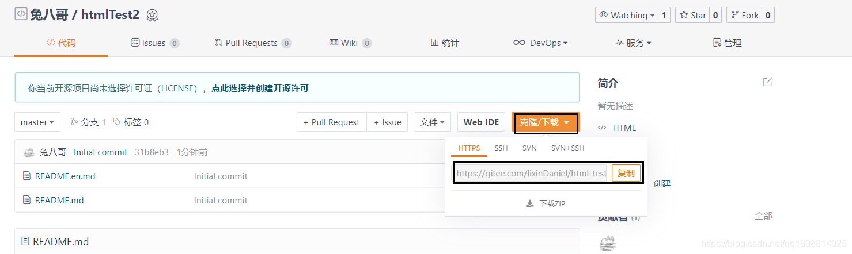
Task: Open the Pull Requests tab
Action: point(253,43)
